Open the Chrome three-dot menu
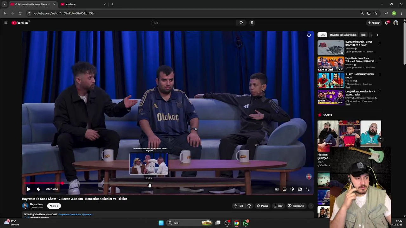The image size is (406, 228). tap(402, 13)
